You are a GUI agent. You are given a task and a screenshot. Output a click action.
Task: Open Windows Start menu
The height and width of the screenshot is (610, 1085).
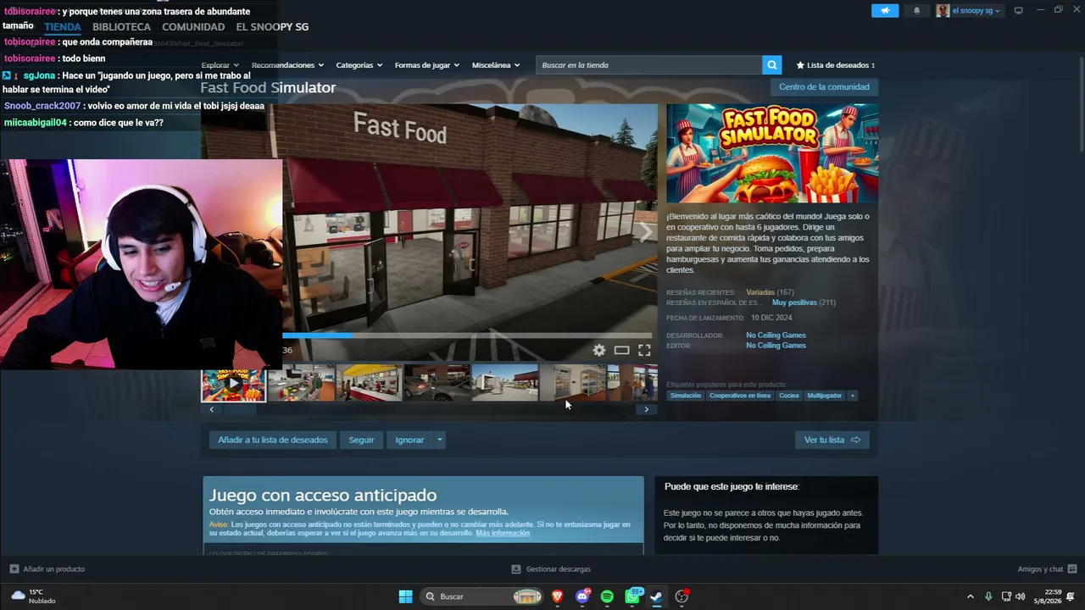406,596
